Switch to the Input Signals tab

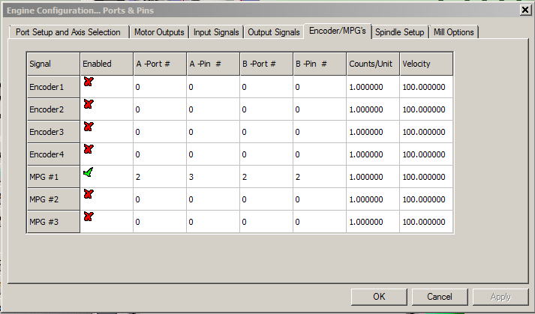(216, 32)
